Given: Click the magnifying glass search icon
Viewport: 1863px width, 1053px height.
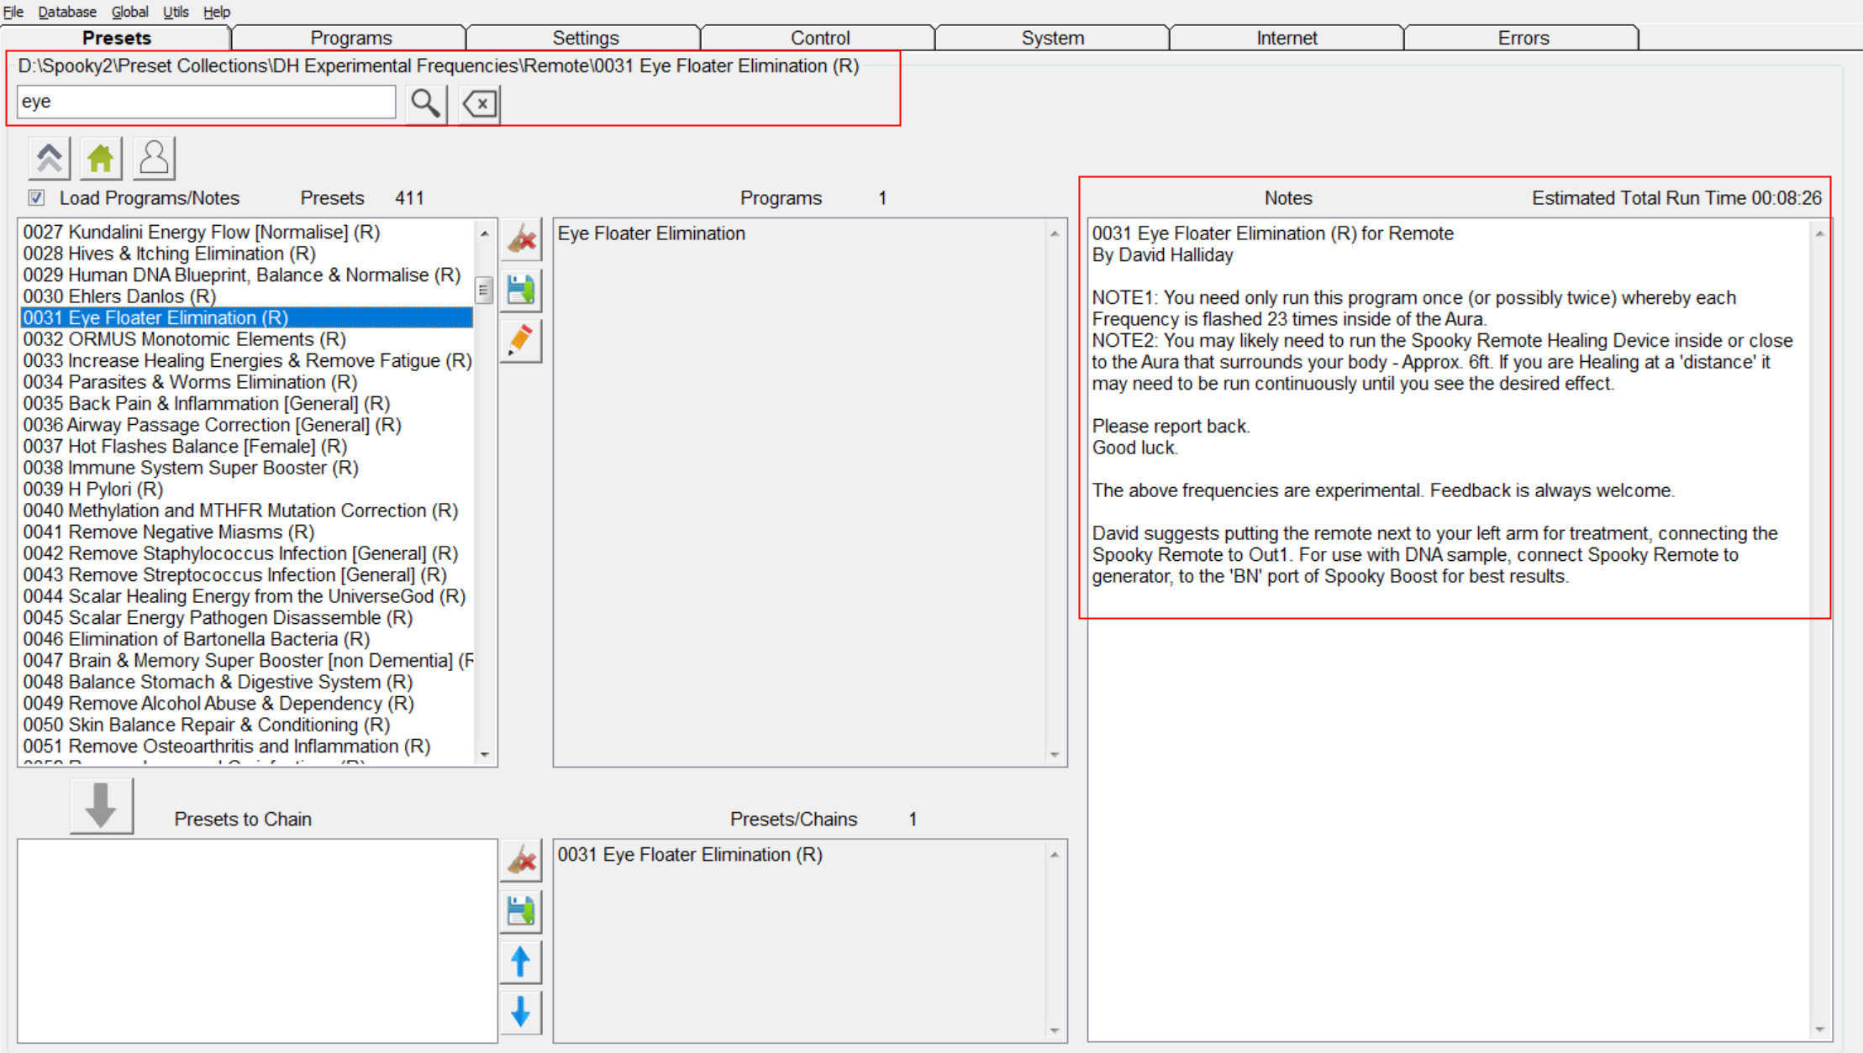Looking at the screenshot, I should tap(425, 103).
